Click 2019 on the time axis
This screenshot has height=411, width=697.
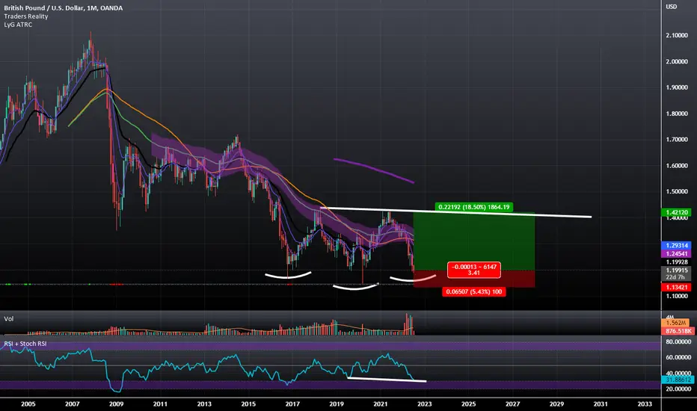point(337,404)
